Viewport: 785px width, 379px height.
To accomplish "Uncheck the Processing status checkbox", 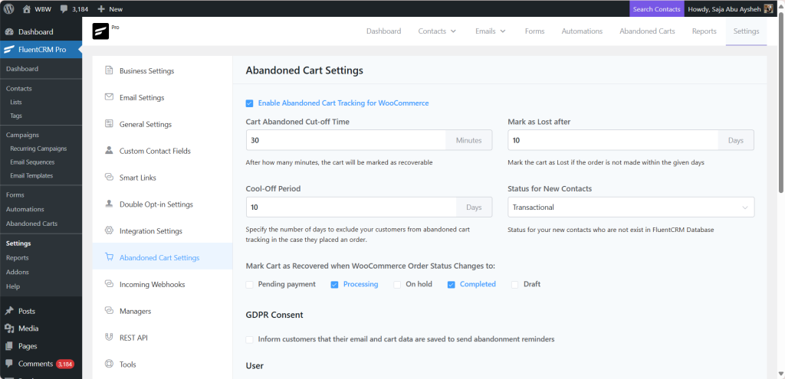I will 334,285.
